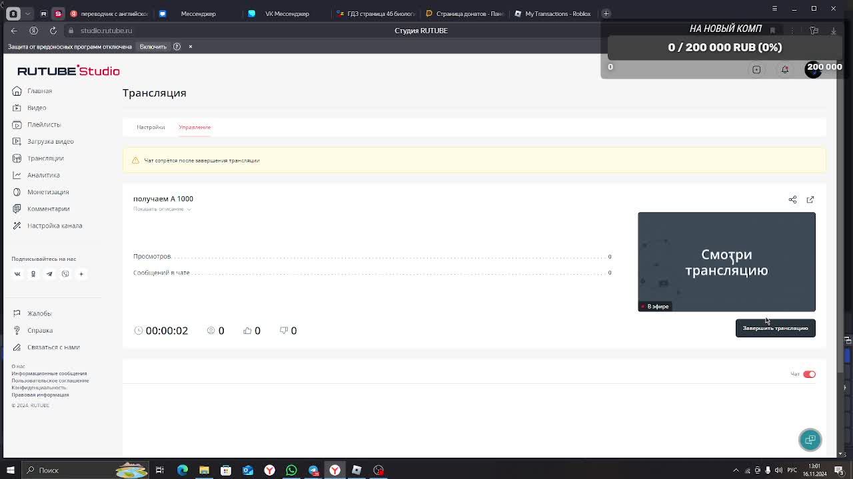Open Roblox from the taskbar
The height and width of the screenshot is (479, 853).
pos(357,470)
